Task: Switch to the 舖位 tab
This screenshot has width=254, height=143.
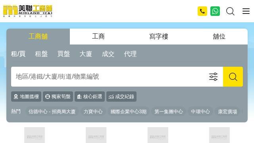Action: pyautogui.click(x=219, y=37)
